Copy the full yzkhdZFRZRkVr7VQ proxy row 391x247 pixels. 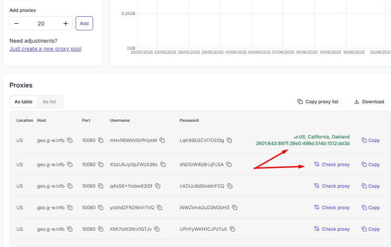(370, 207)
